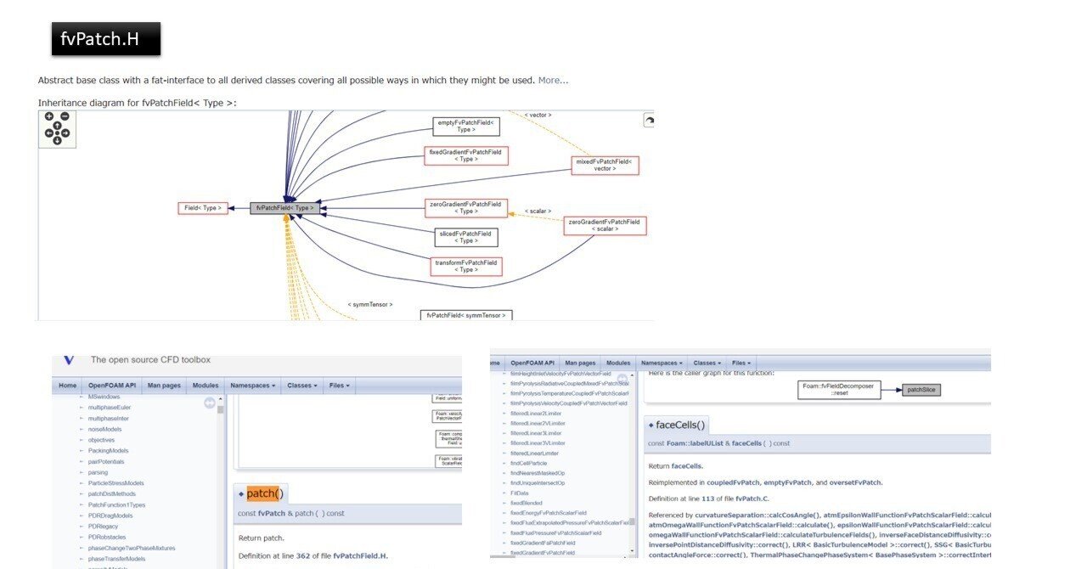Select PDRobstacles tree entry
The width and height of the screenshot is (1087, 569).
click(x=107, y=537)
